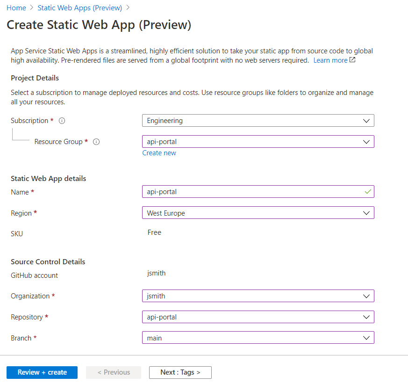Expand the Resource Group dropdown
Viewport: 408px width, 384px height.
258,142
